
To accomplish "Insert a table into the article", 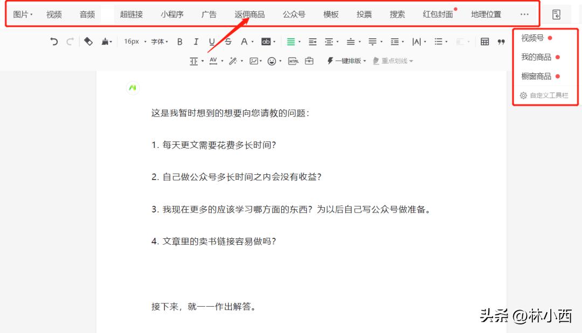I will tap(486, 41).
